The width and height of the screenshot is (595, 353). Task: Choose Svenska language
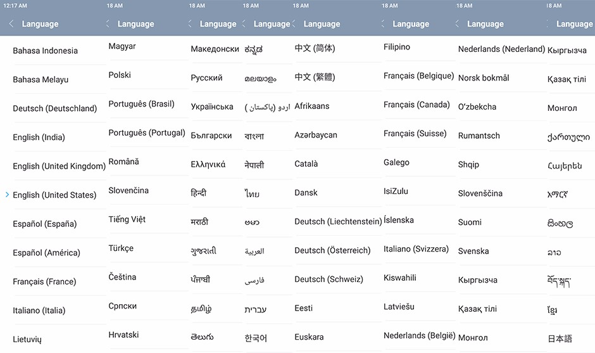pos(473,251)
